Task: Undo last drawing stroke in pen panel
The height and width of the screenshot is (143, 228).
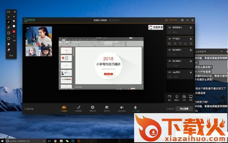Action: pos(14,36)
